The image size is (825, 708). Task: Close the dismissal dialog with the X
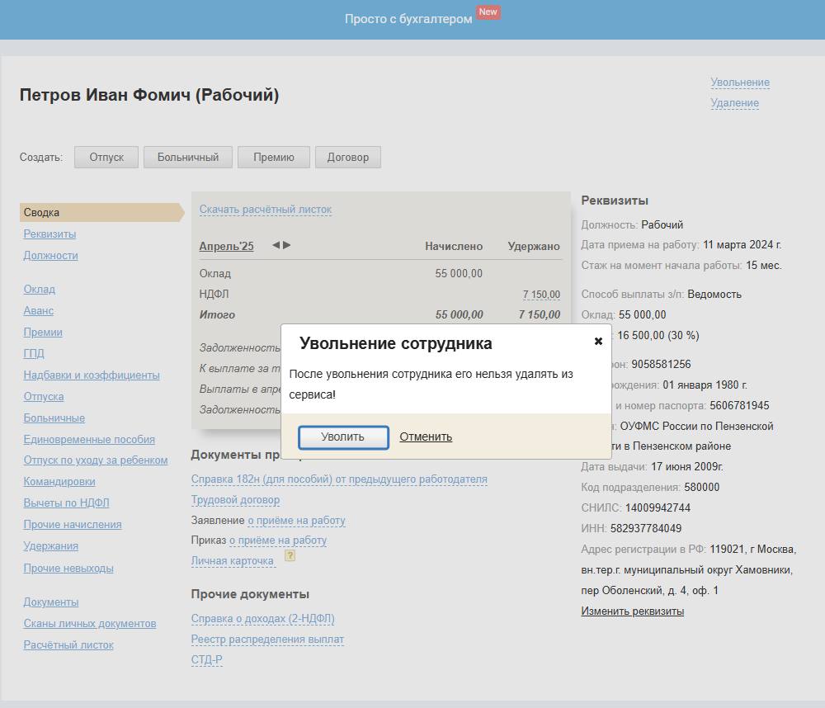[x=598, y=342]
